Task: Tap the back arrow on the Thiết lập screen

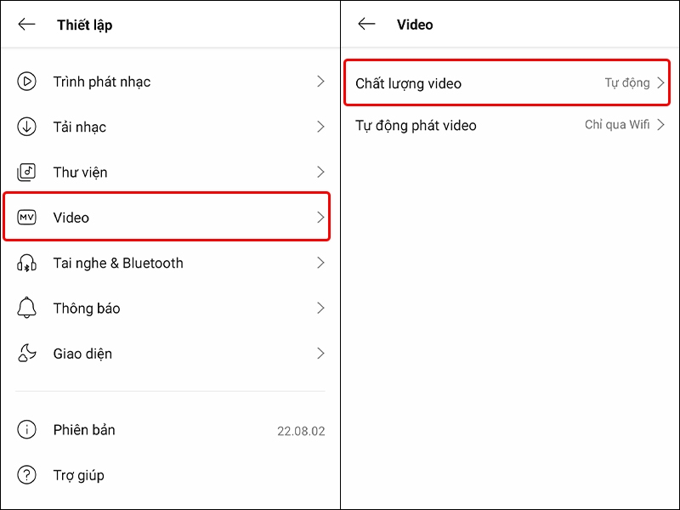Action: 26,25
